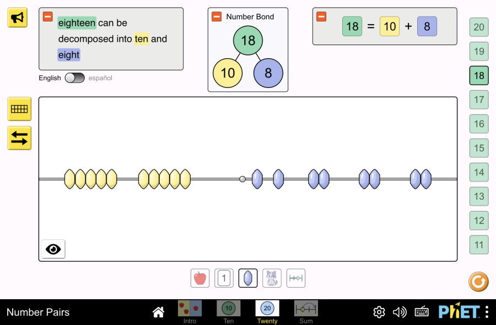Screen dimensions: 496x325
Task: Select the number card representation icon
Action: click(x=224, y=278)
